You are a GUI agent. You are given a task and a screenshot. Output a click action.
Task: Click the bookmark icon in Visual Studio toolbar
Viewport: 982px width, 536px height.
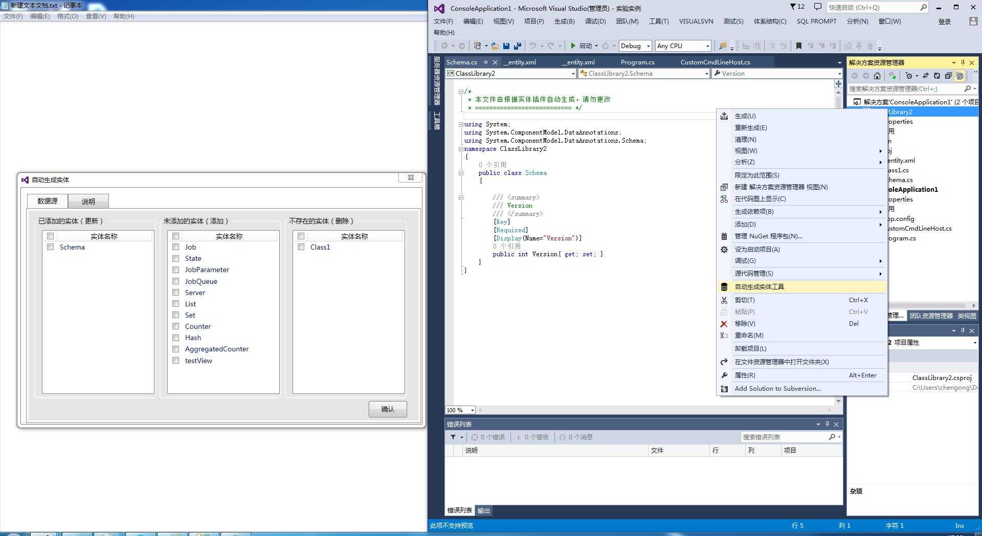[799, 46]
